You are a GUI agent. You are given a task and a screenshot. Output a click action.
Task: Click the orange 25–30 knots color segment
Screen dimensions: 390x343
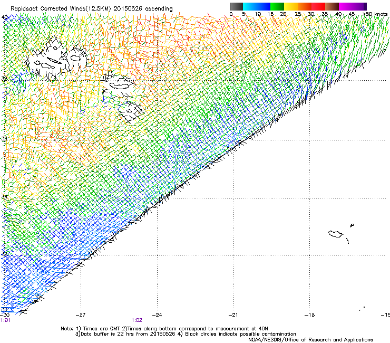(x=305, y=6)
